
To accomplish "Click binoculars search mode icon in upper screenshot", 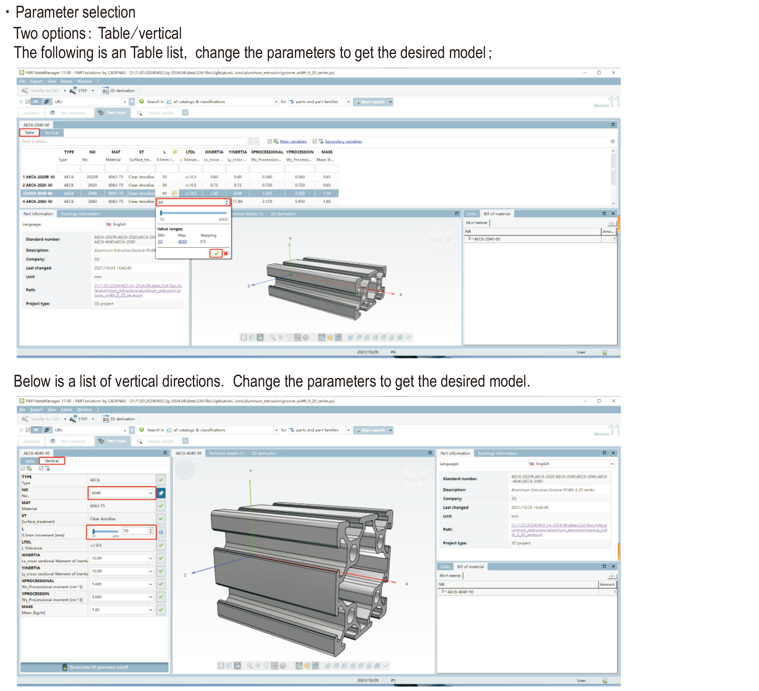I will [x=46, y=102].
